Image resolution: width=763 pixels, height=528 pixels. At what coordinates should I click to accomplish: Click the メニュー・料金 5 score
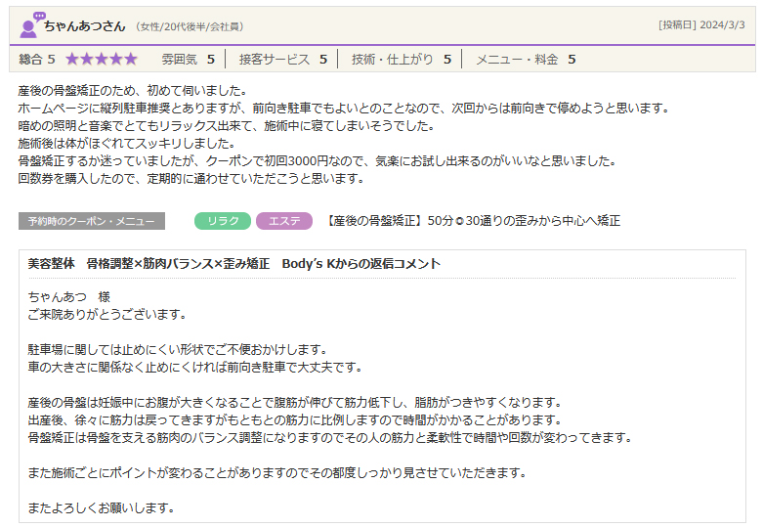[525, 60]
